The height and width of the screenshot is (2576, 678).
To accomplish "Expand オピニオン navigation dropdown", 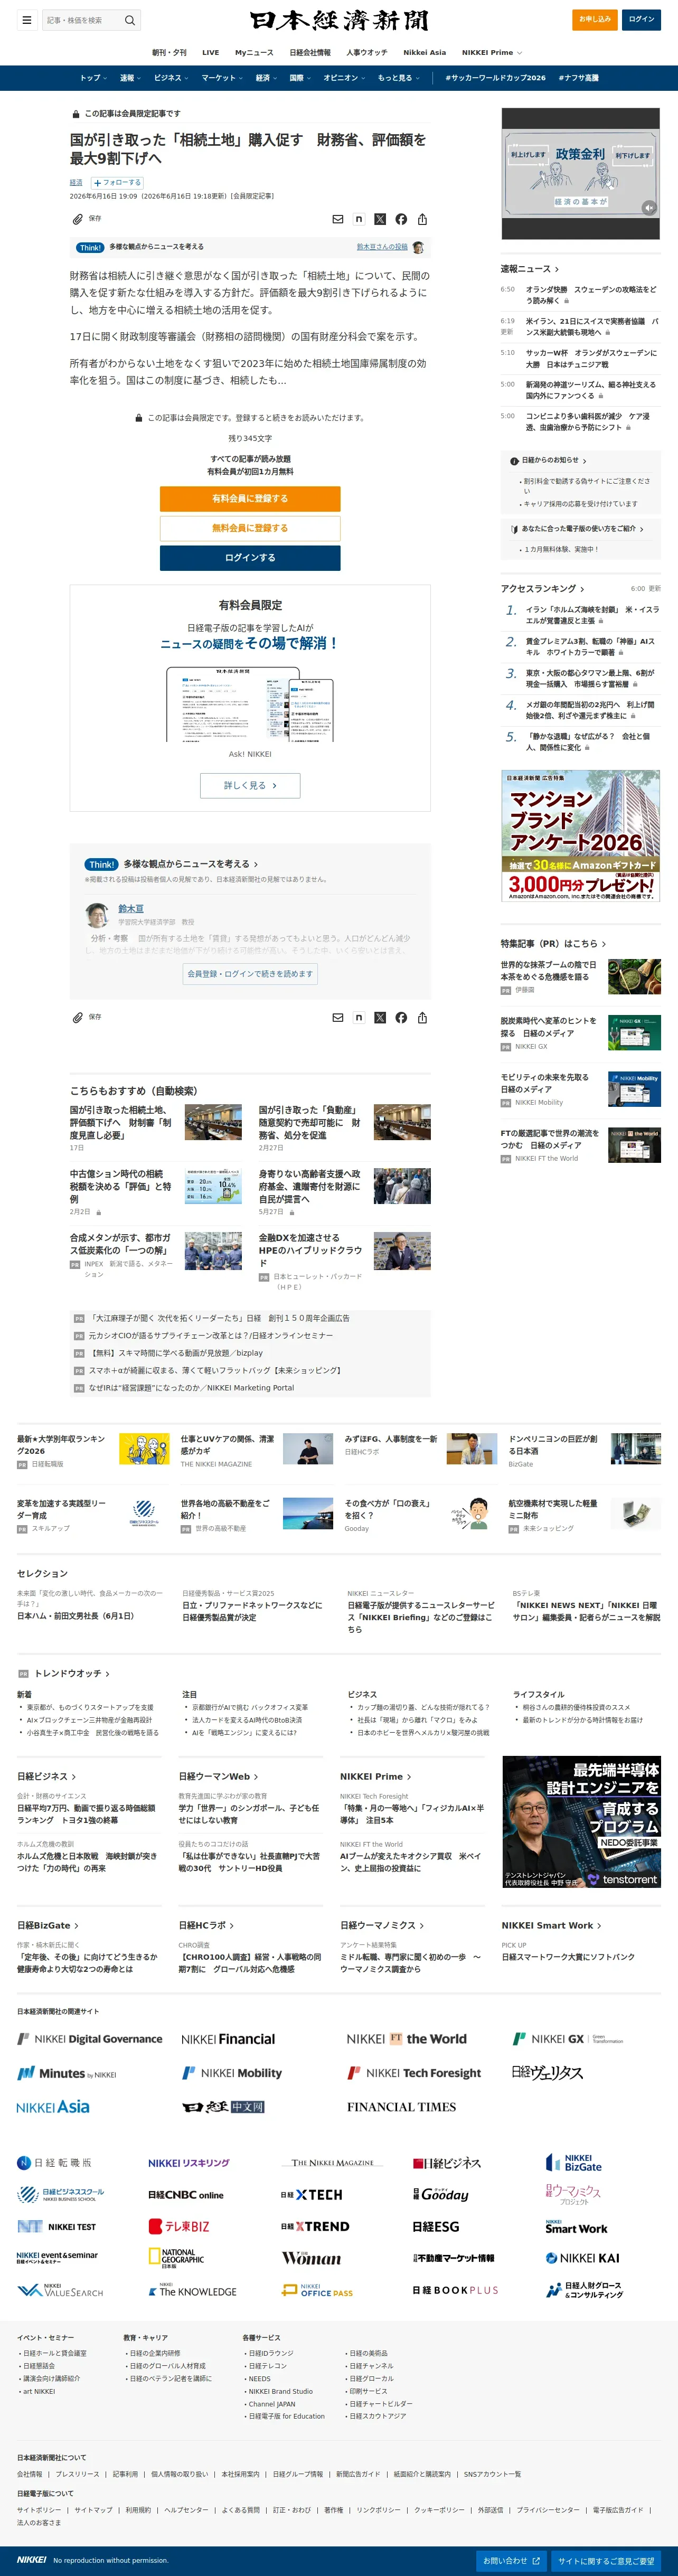I will [x=344, y=78].
